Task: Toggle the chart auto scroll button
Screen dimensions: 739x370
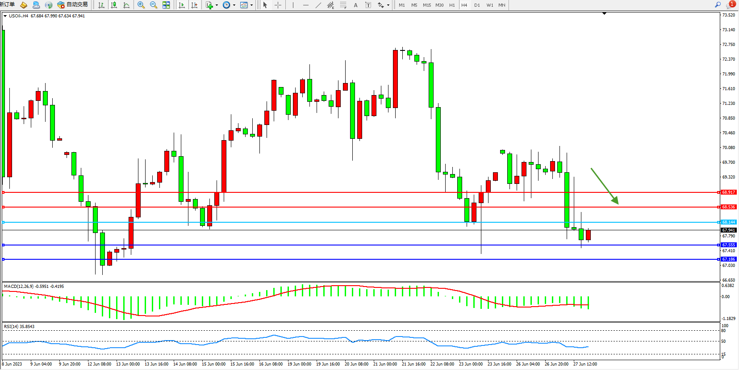Action: 182,5
